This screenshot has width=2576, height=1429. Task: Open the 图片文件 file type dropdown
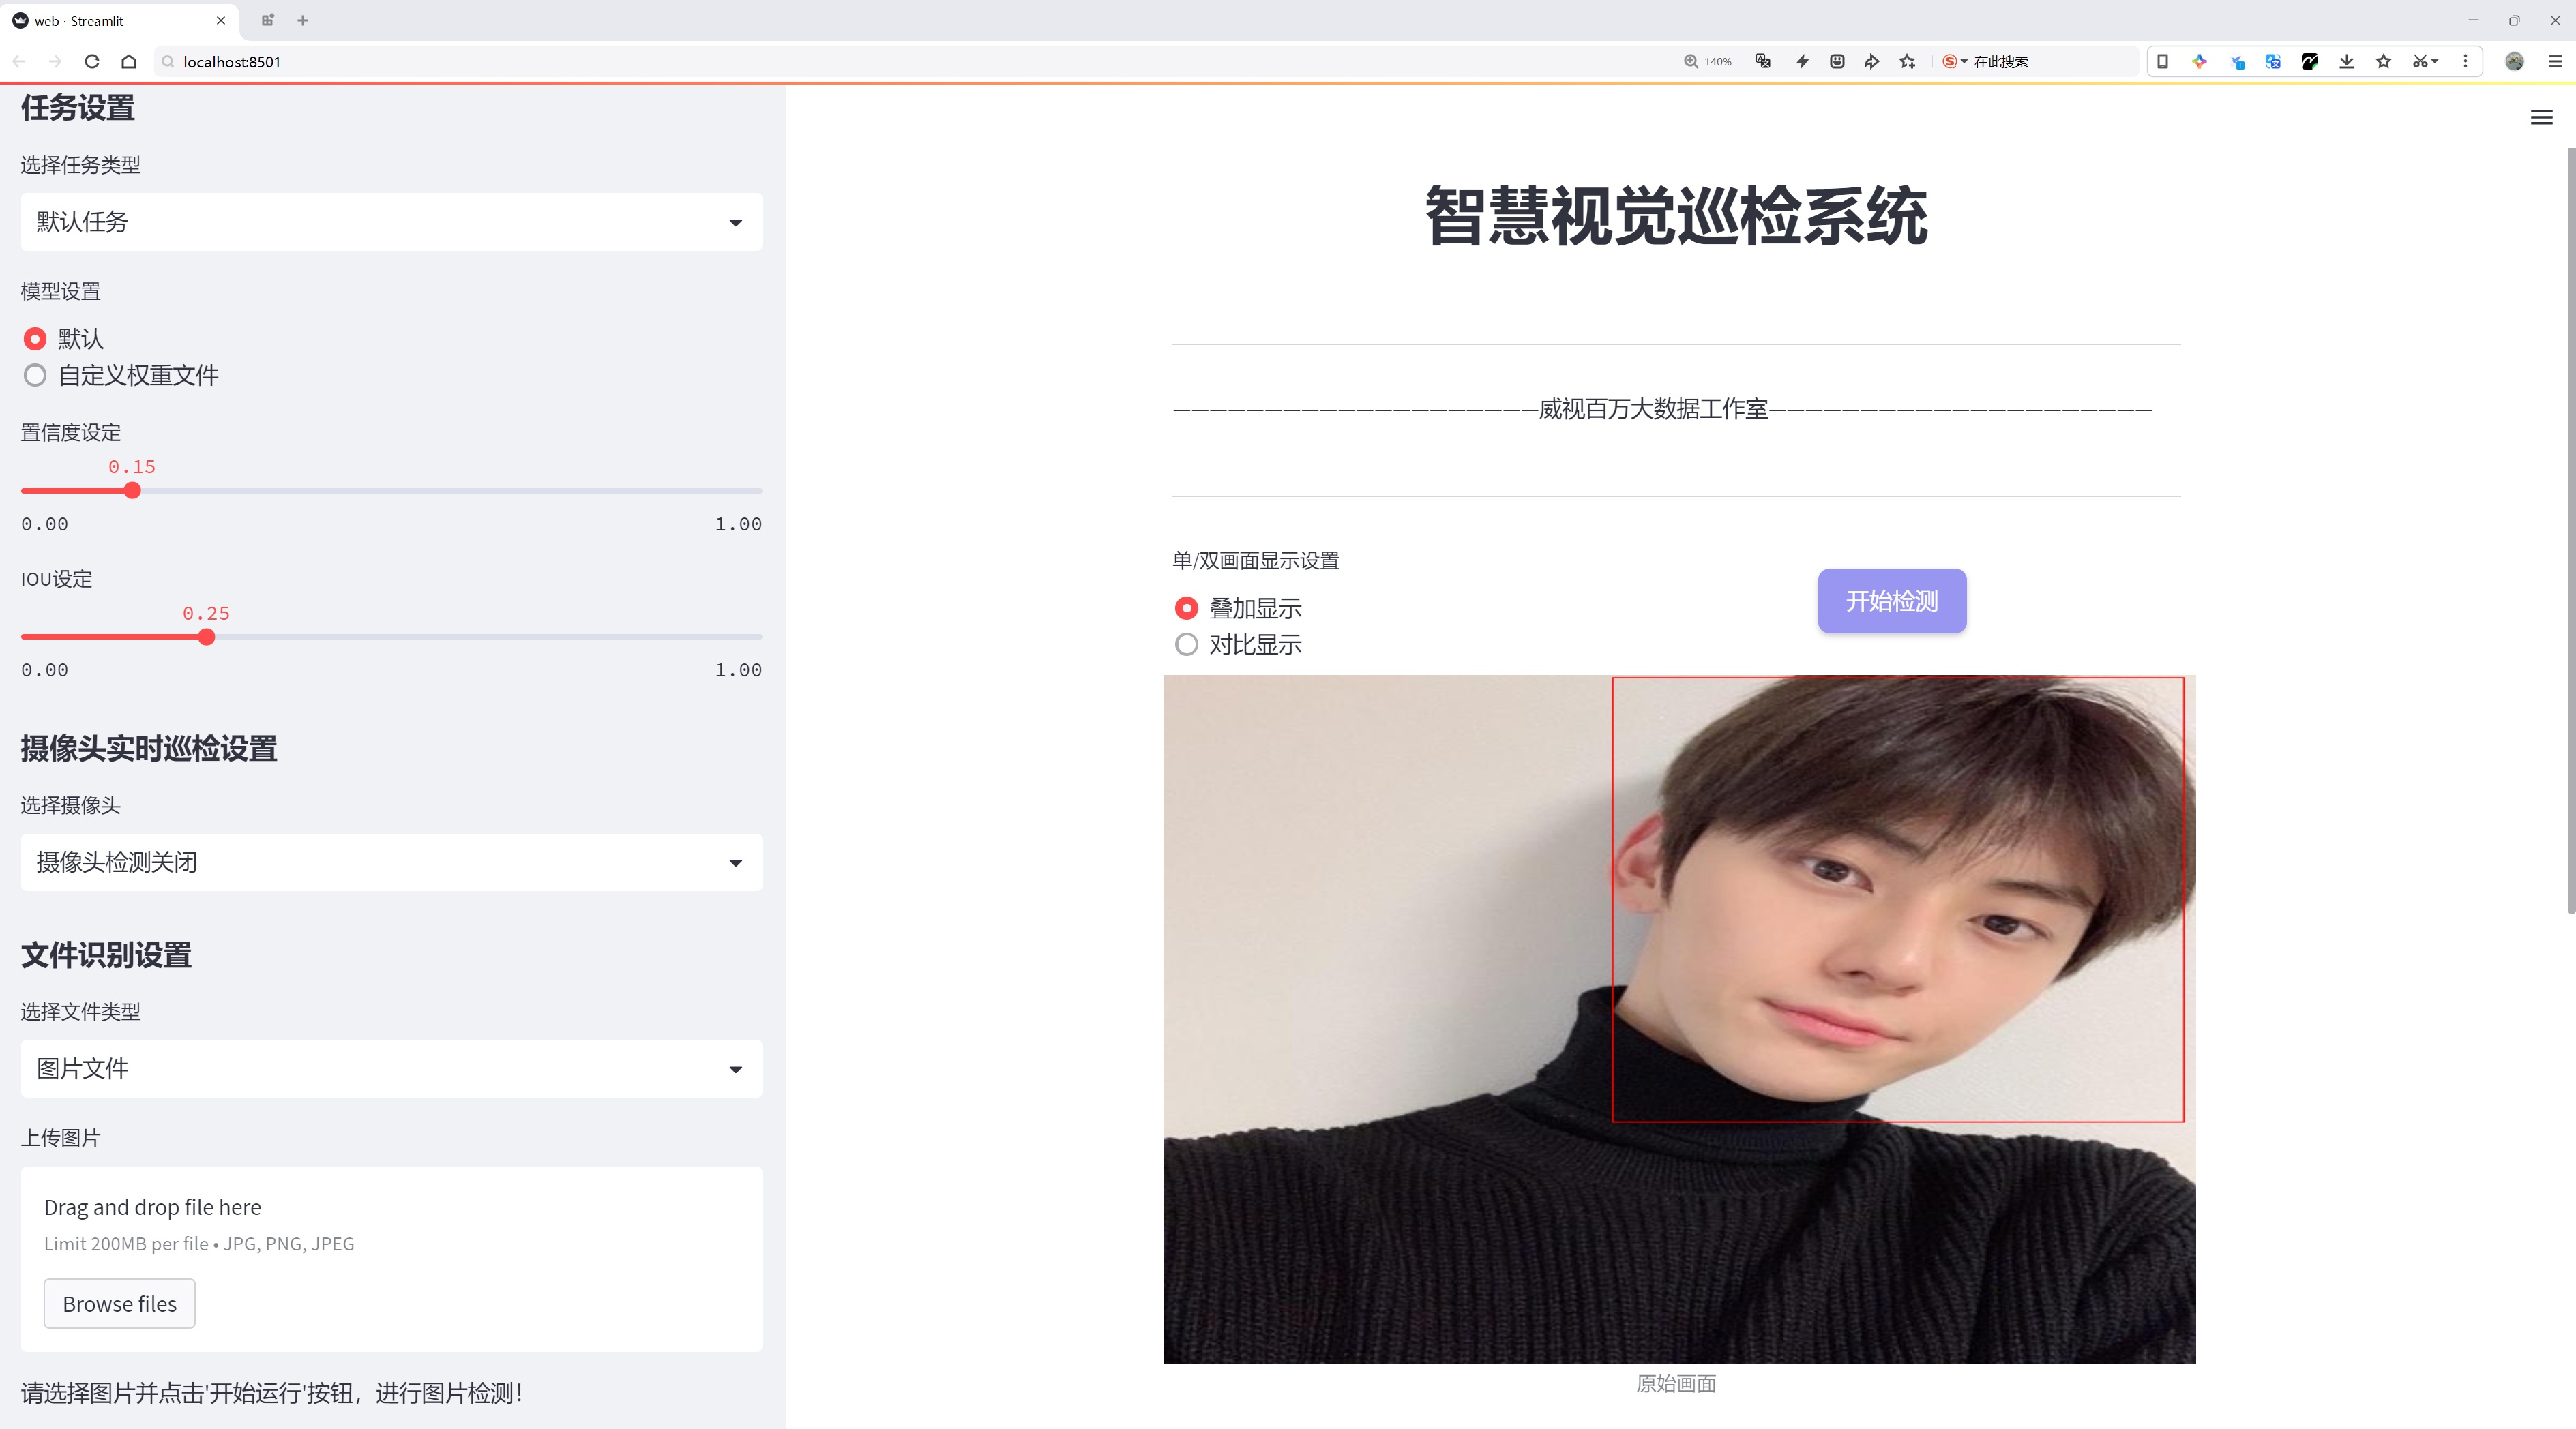point(391,1069)
